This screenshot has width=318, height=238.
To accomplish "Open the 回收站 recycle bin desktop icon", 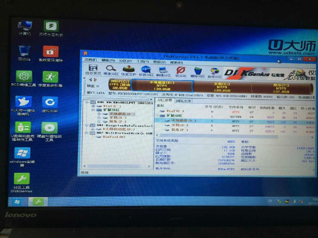I will [x=24, y=53].
